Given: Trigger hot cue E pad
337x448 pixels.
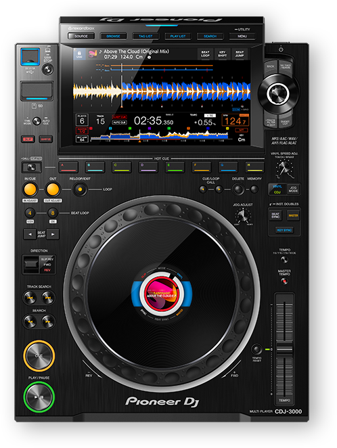Looking at the screenshot, I should (x=175, y=167).
